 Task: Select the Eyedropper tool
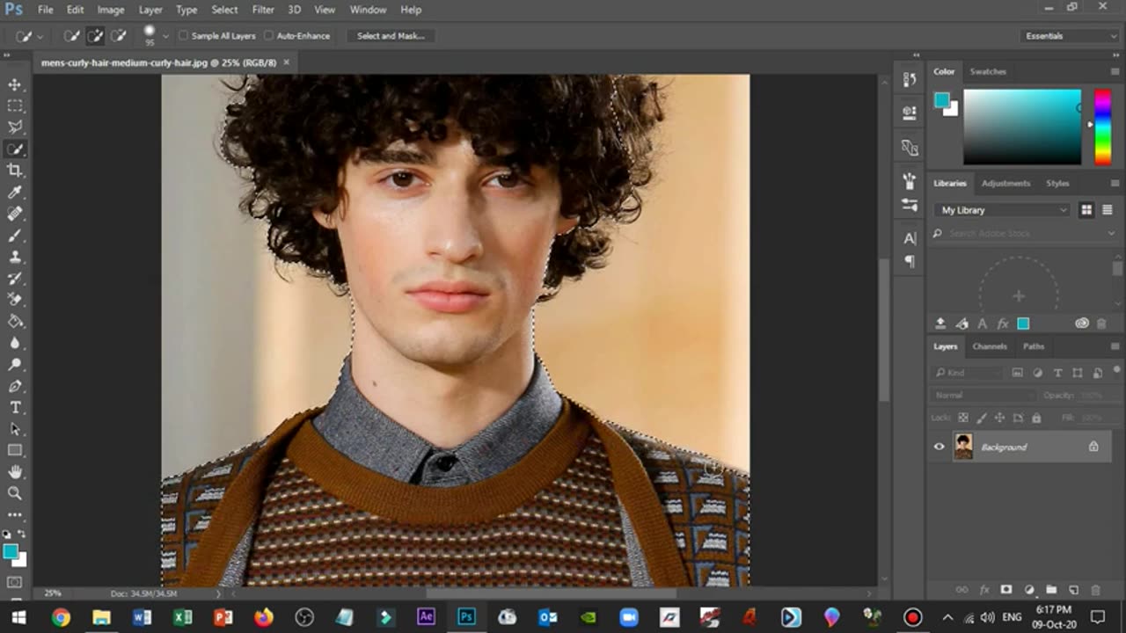pos(15,192)
